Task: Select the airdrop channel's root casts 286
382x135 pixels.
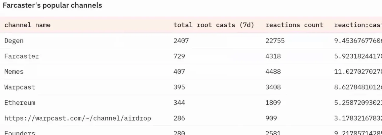Action: [179, 118]
